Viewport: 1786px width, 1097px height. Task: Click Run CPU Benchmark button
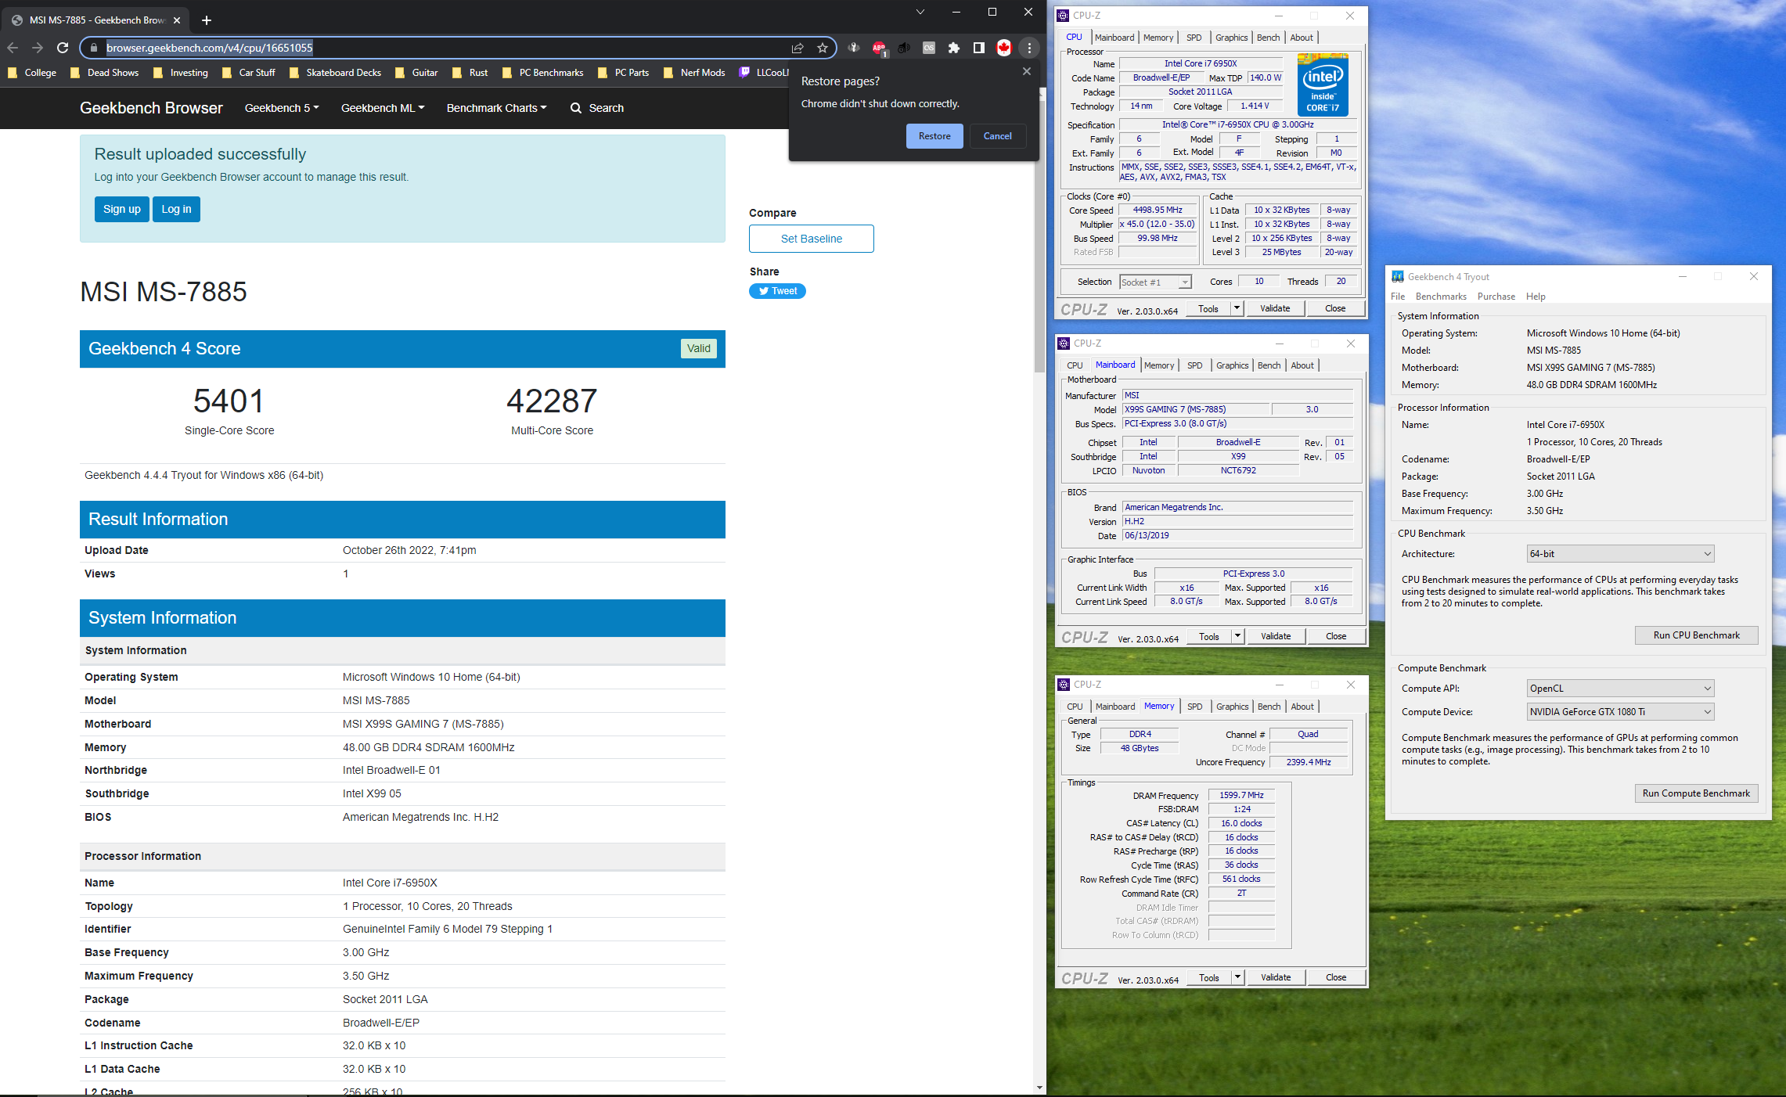tap(1696, 635)
